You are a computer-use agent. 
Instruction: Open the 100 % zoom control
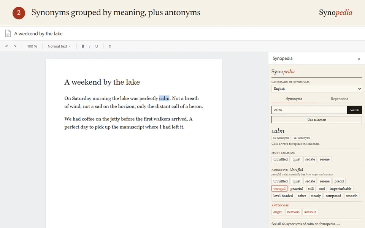(32, 46)
